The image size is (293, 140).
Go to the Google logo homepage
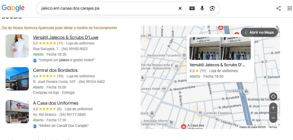[x=13, y=8]
